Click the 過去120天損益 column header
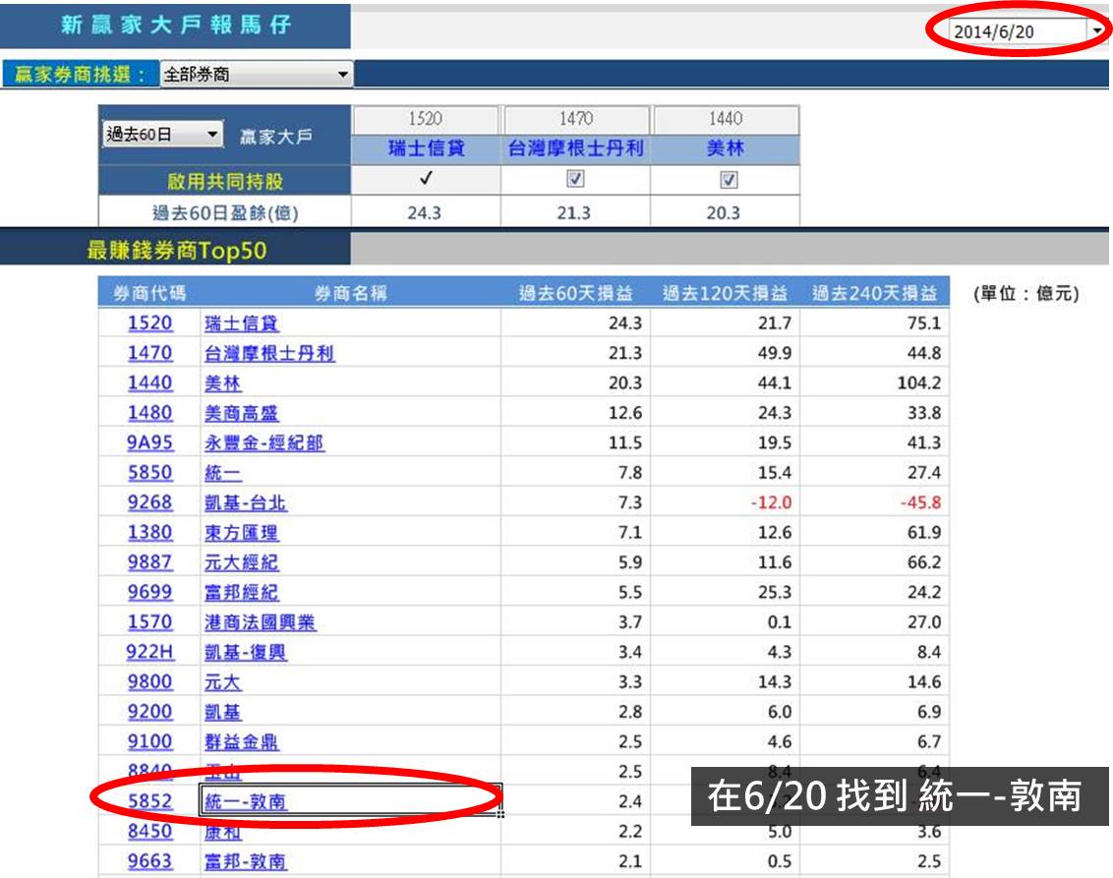 pos(726,292)
